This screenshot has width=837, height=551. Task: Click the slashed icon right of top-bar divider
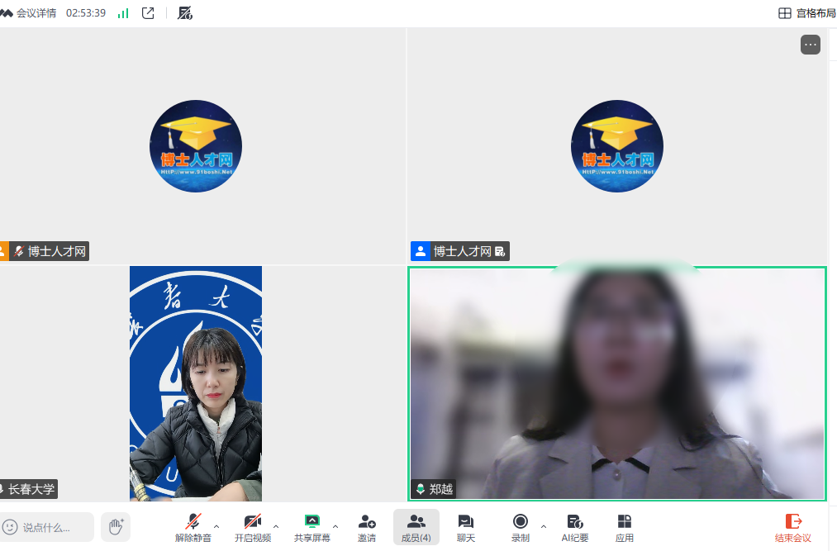[x=185, y=13]
